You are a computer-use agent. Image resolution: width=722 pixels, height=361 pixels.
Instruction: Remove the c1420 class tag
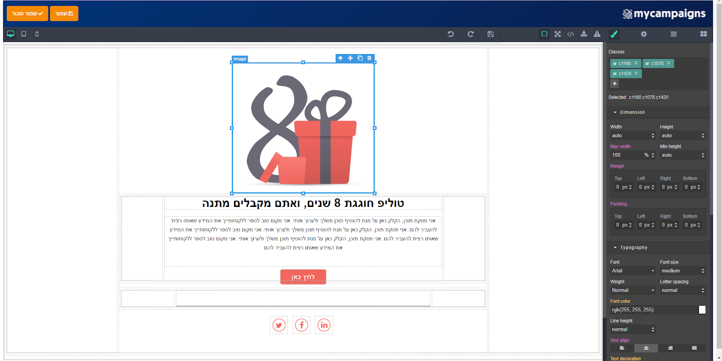[636, 73]
